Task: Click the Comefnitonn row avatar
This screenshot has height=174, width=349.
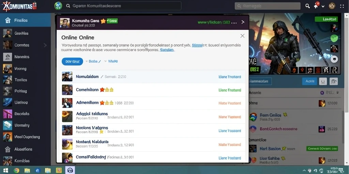Action: pos(67,90)
